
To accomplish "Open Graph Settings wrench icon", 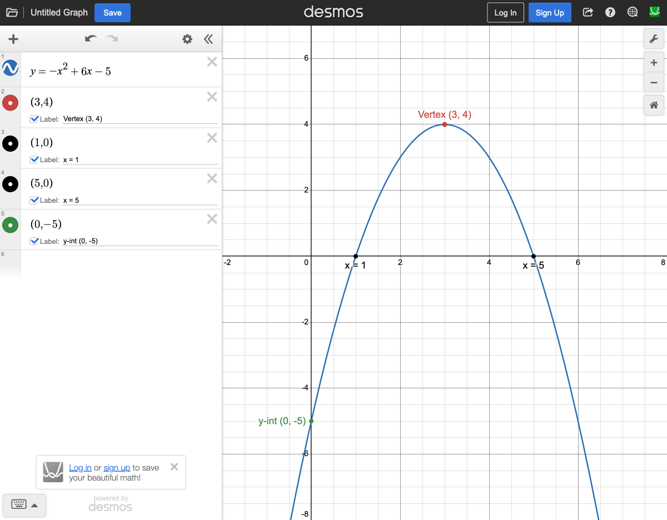I will tap(654, 39).
